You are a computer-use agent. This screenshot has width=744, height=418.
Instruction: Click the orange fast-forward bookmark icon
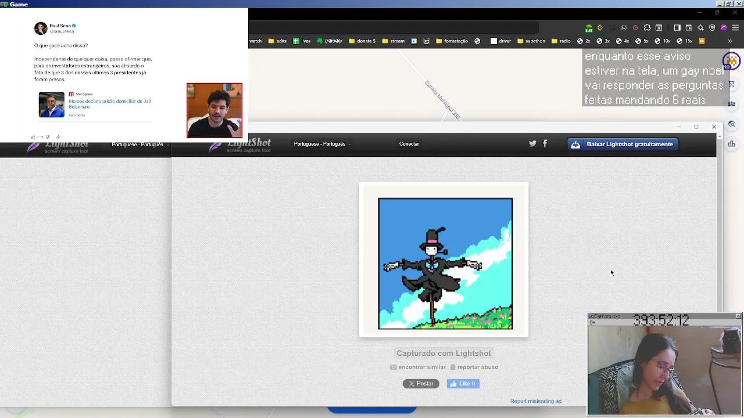pyautogui.click(x=702, y=41)
